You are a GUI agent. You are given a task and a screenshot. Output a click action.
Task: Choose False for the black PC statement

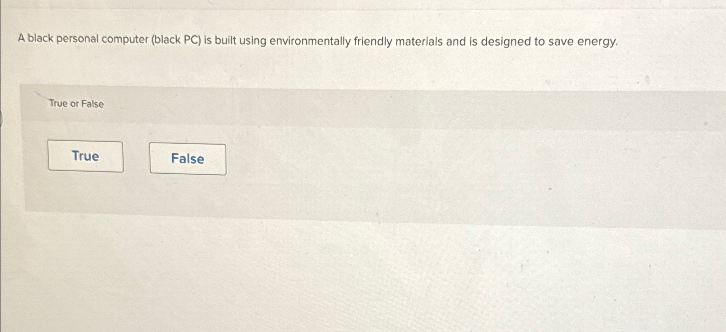click(188, 159)
